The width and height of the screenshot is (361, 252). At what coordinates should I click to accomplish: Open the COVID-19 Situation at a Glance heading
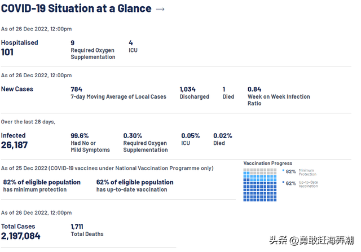(76, 8)
